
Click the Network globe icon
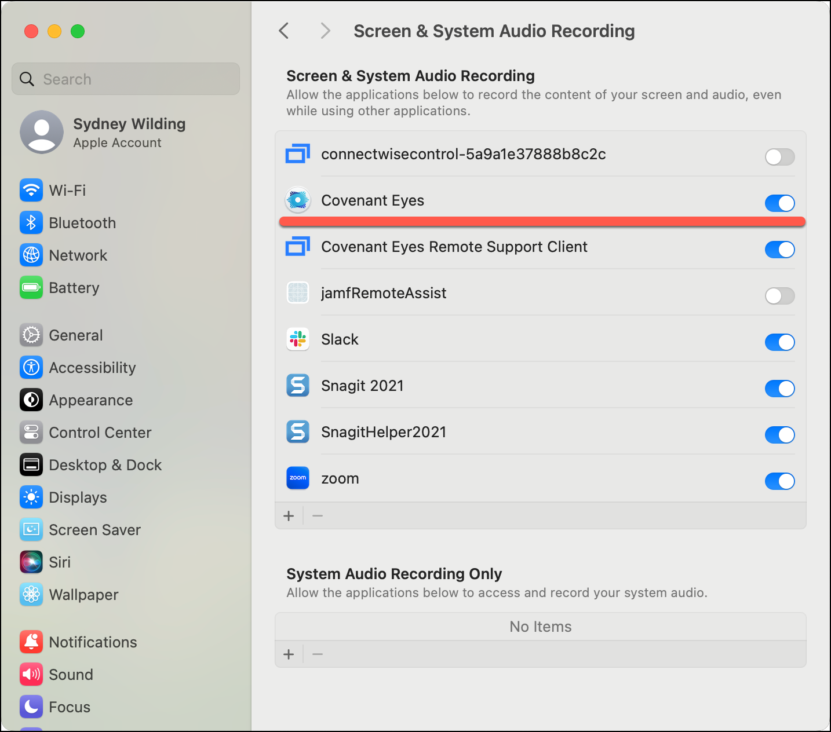(31, 255)
